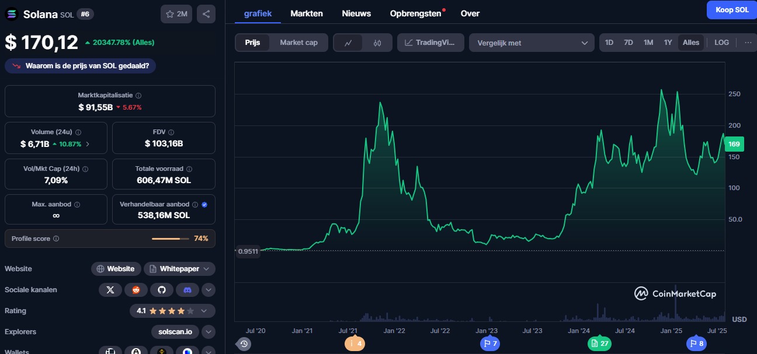Switch chart to Prijs view
Screen dimensions: 757x354
pos(252,43)
